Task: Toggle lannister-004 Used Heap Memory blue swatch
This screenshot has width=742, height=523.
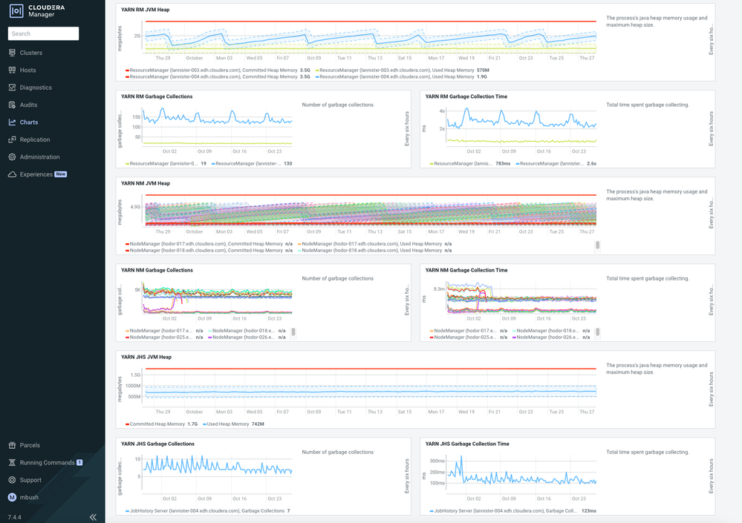Action: tap(318, 77)
